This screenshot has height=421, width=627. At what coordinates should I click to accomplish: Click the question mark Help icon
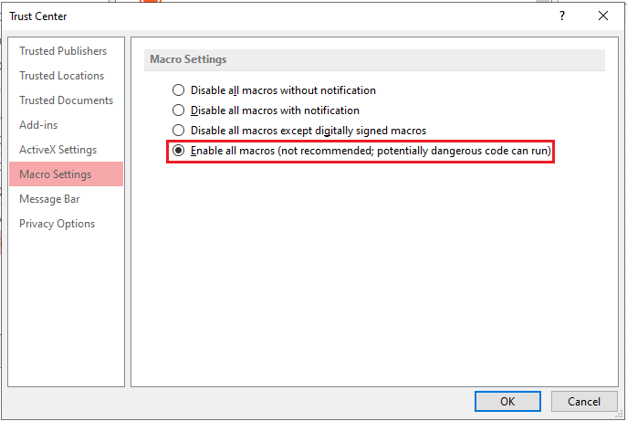tap(561, 16)
